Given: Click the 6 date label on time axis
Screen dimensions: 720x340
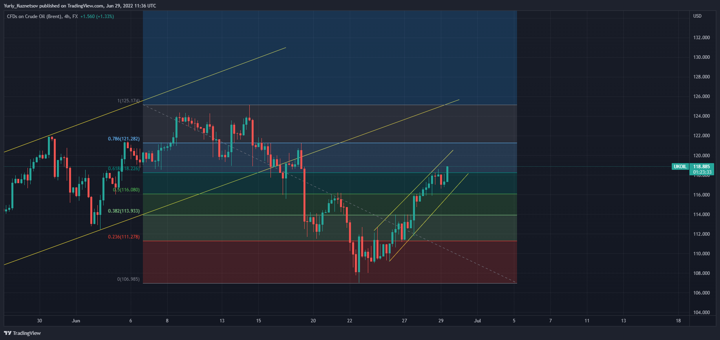Looking at the screenshot, I should [131, 321].
